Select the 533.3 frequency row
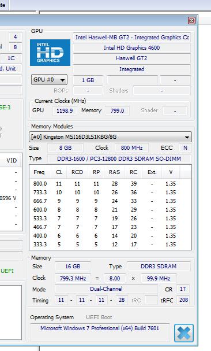 click(x=110, y=219)
